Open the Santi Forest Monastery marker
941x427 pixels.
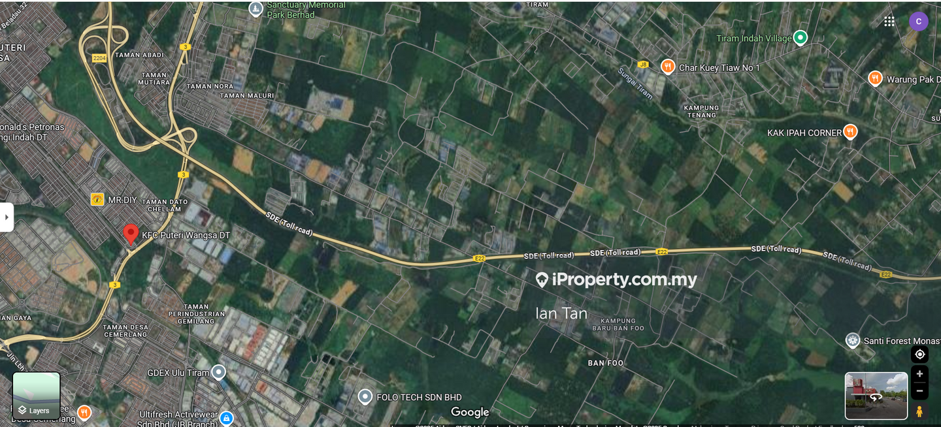852,340
